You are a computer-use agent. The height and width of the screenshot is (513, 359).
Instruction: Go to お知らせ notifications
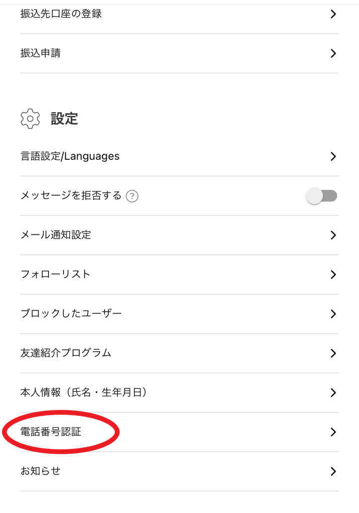(x=41, y=471)
